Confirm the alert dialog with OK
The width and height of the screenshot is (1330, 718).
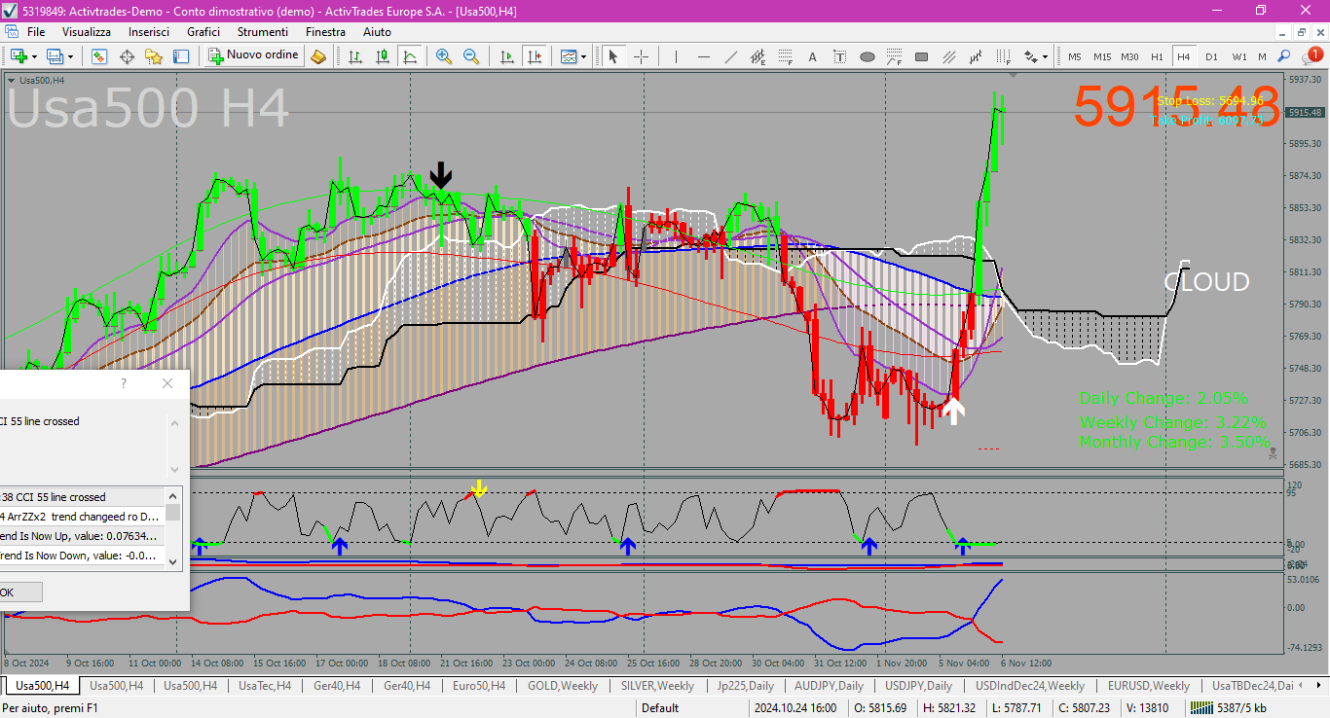8,592
